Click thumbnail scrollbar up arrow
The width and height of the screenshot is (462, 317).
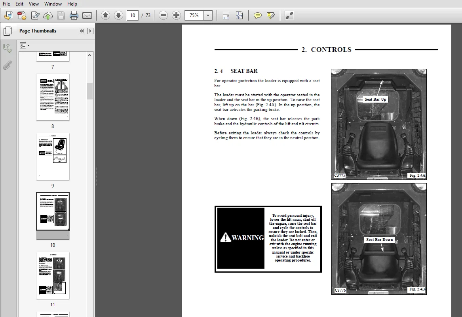click(89, 55)
